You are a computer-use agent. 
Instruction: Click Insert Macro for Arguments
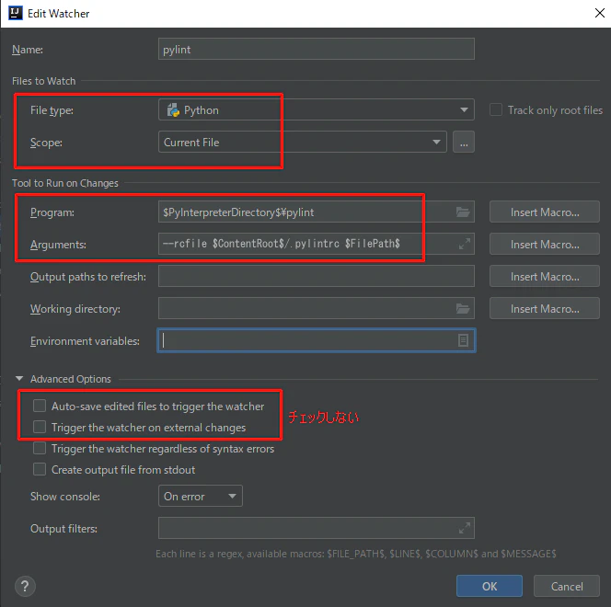click(x=545, y=244)
